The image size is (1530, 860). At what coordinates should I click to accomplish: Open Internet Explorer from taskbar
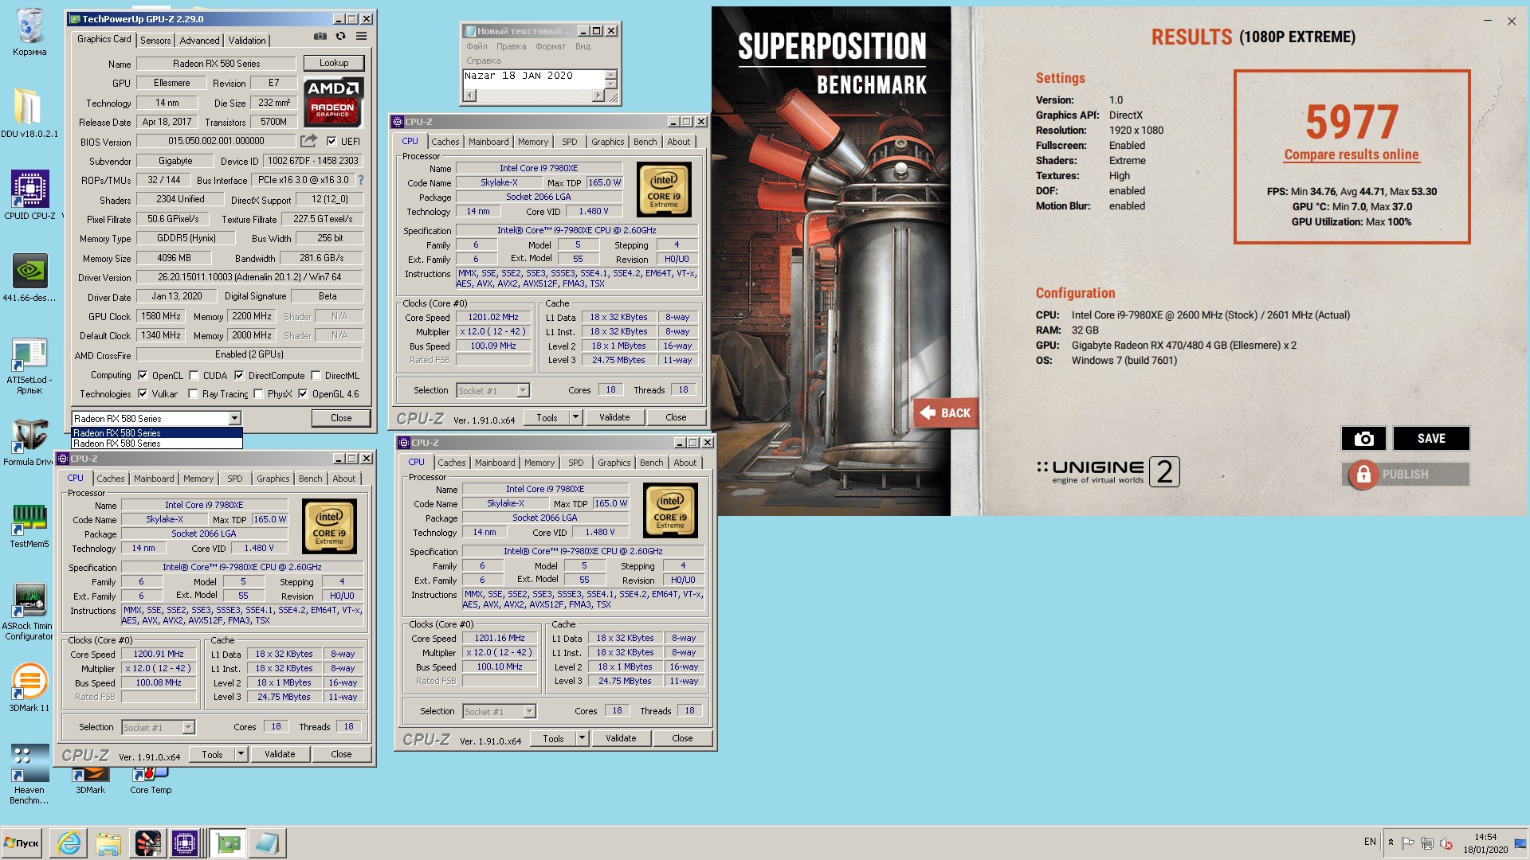69,842
